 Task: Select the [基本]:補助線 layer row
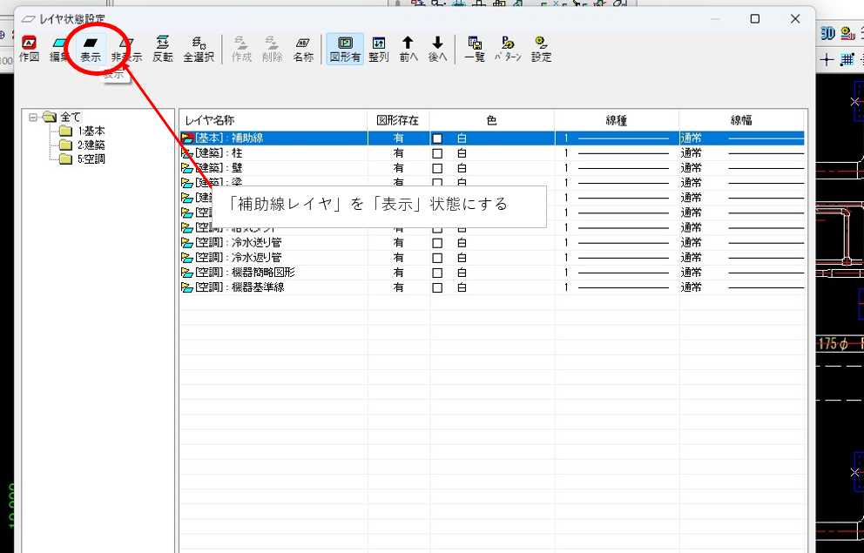(x=492, y=138)
